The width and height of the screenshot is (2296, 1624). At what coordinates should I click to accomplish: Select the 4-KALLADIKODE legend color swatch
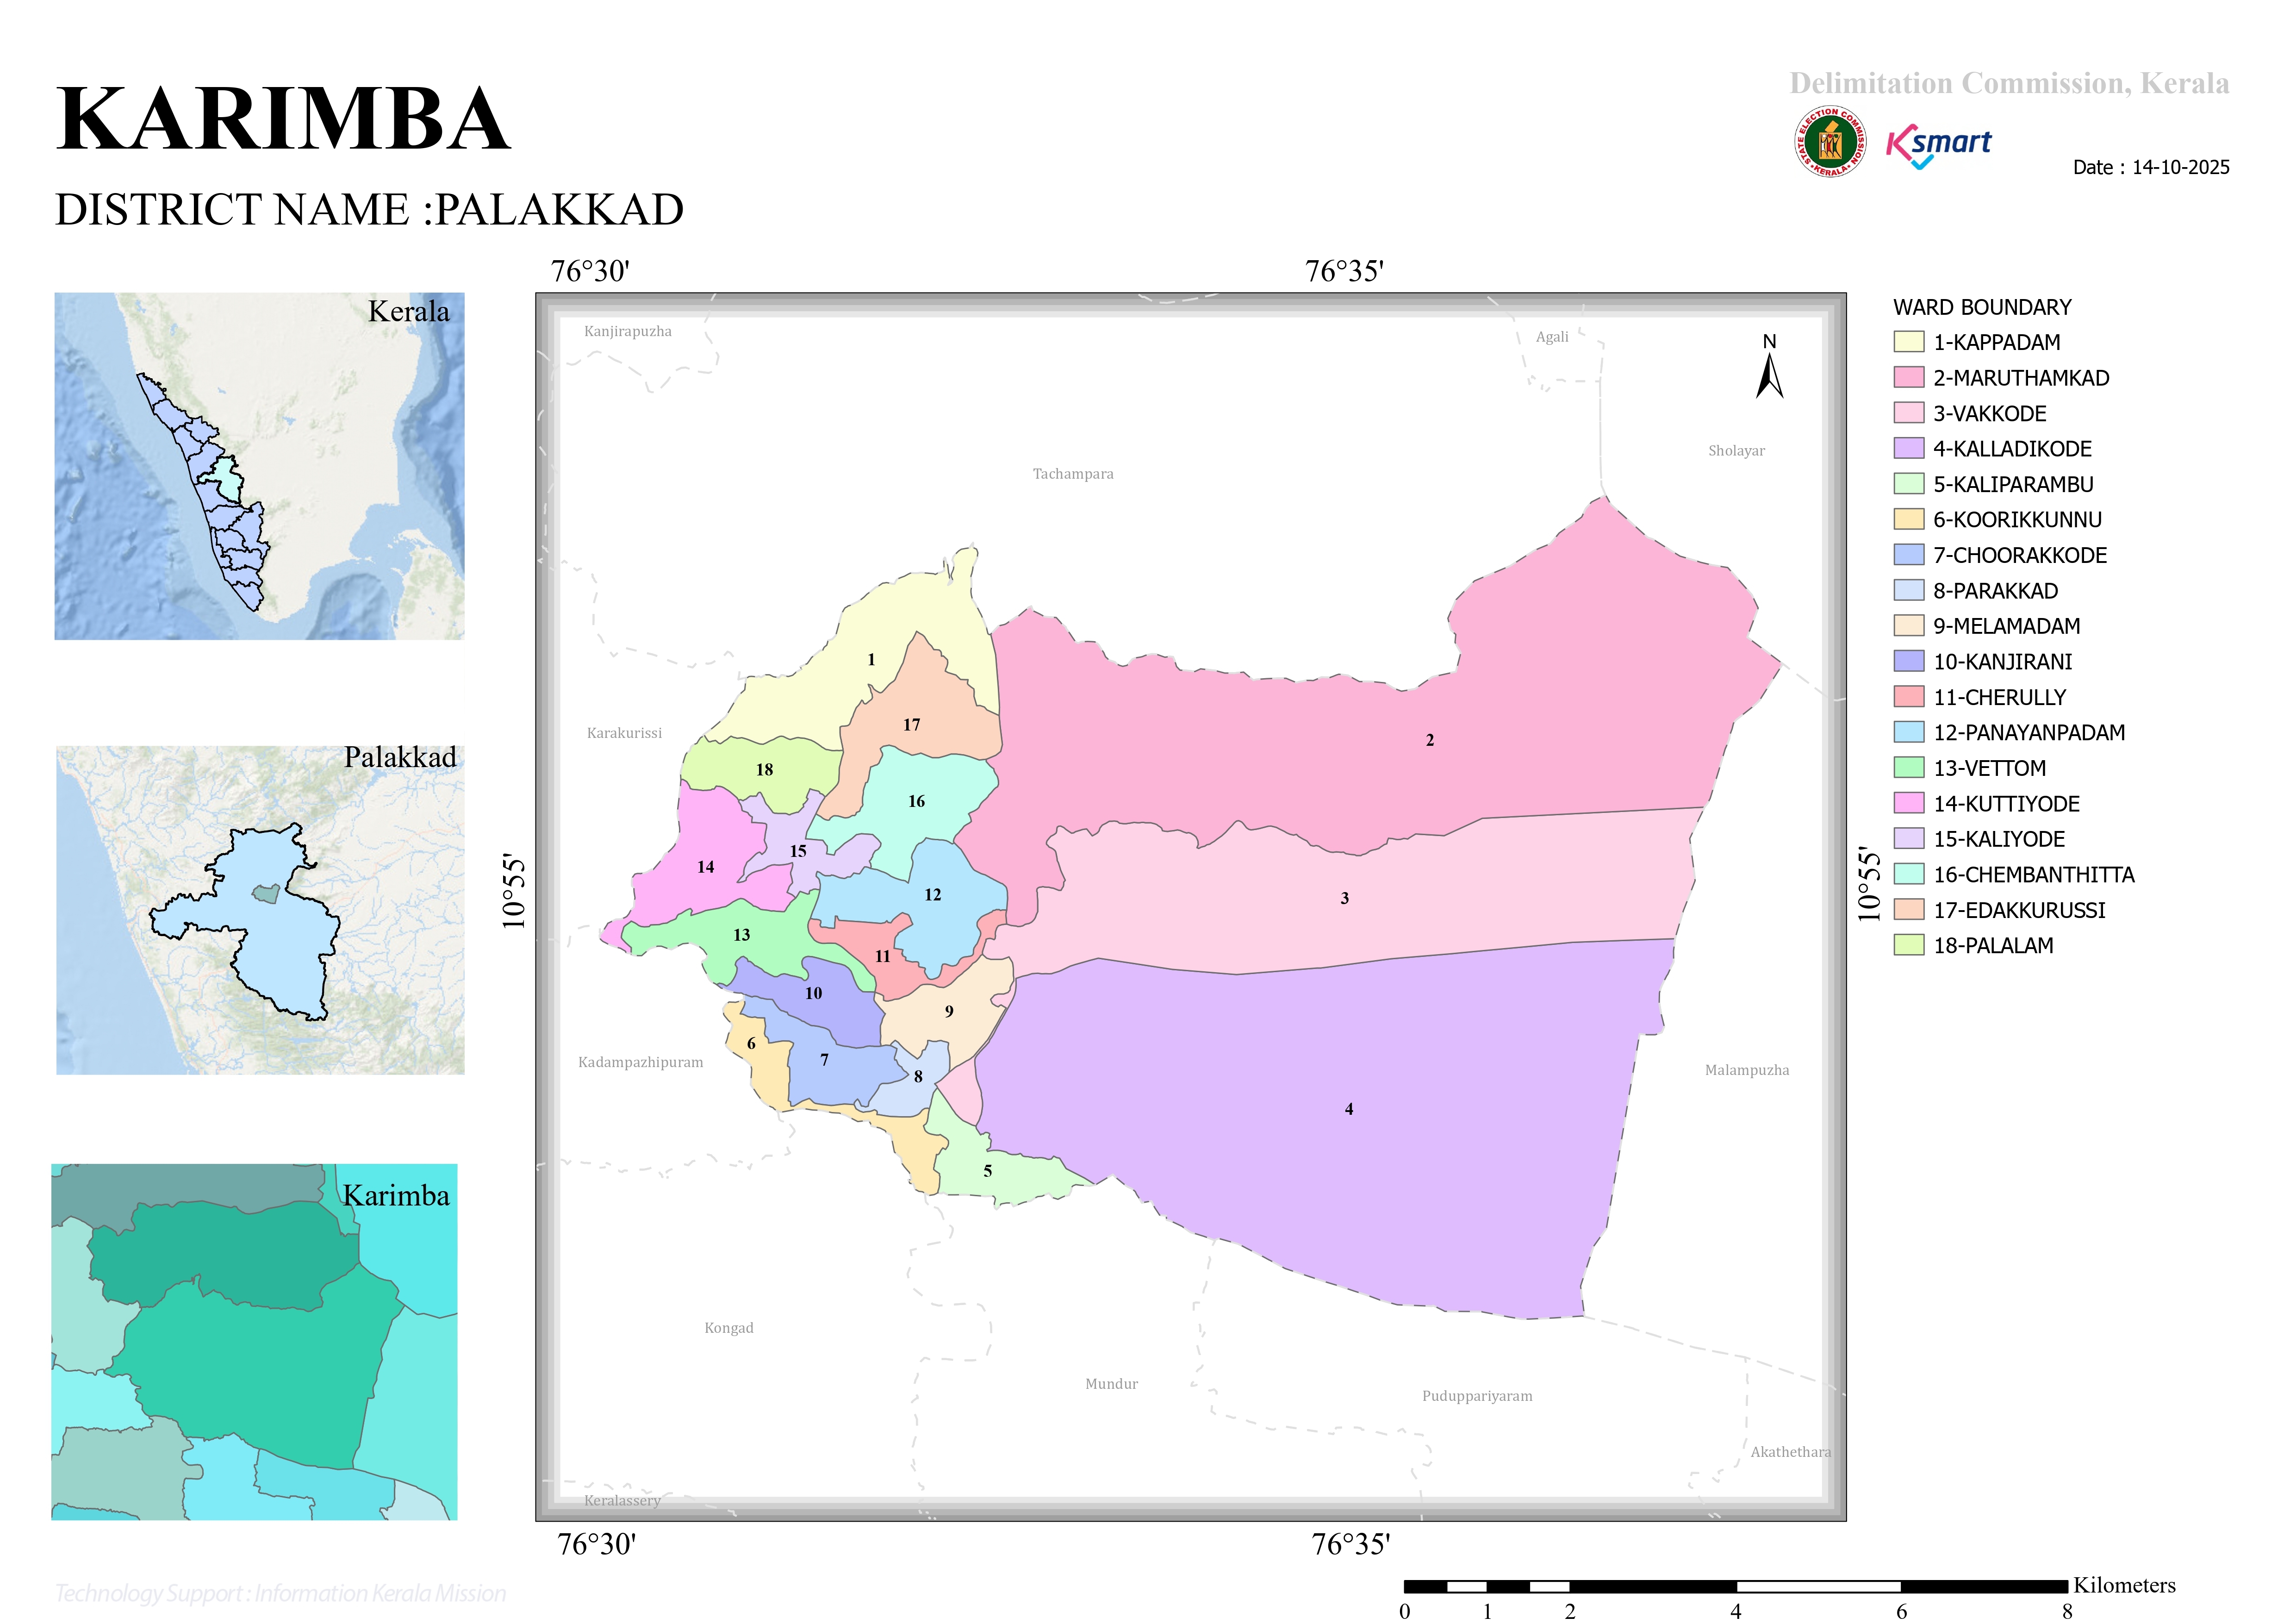pyautogui.click(x=1908, y=448)
